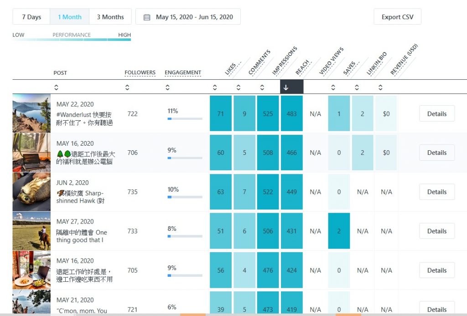Switch to the 7 Days view
The height and width of the screenshot is (316, 467).
(x=31, y=16)
